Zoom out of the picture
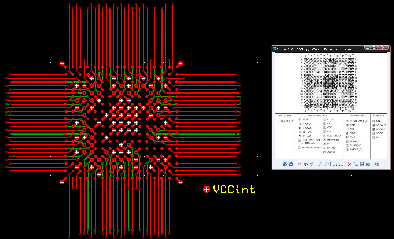Screen dimensions: 394x239 click(x=327, y=164)
